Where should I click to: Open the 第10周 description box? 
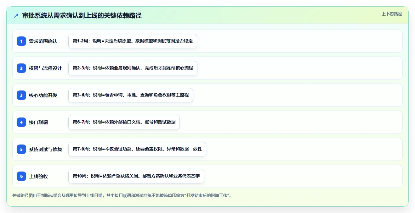(136, 176)
